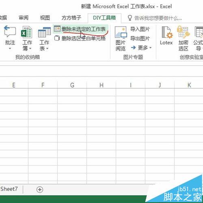Open the 图片阅览 picture viewer icon
The image size is (203, 203).
(x=121, y=32)
